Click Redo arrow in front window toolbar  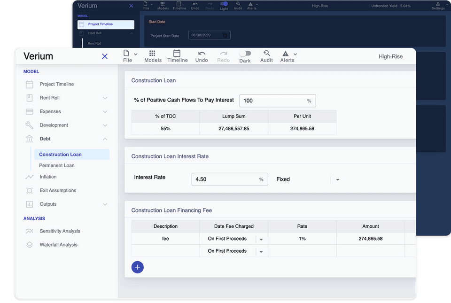point(224,53)
